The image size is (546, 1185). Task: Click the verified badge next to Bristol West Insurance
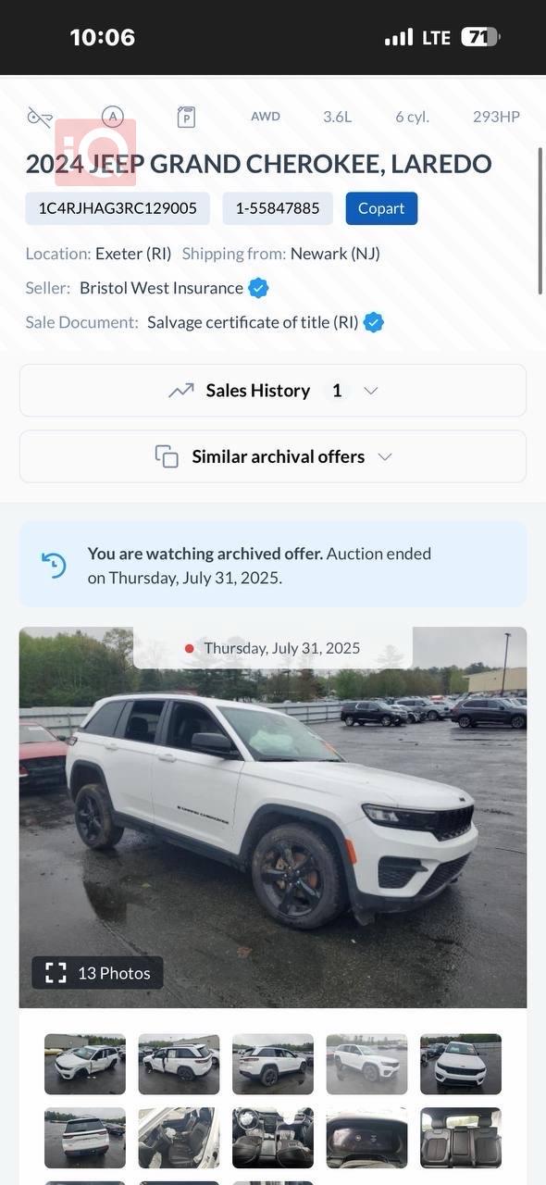(x=256, y=288)
